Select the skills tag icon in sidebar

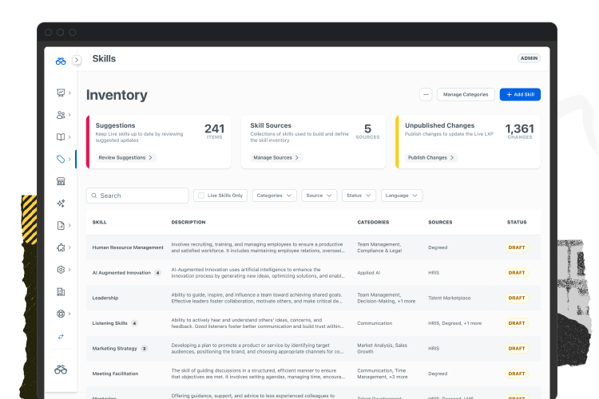pos(61,160)
